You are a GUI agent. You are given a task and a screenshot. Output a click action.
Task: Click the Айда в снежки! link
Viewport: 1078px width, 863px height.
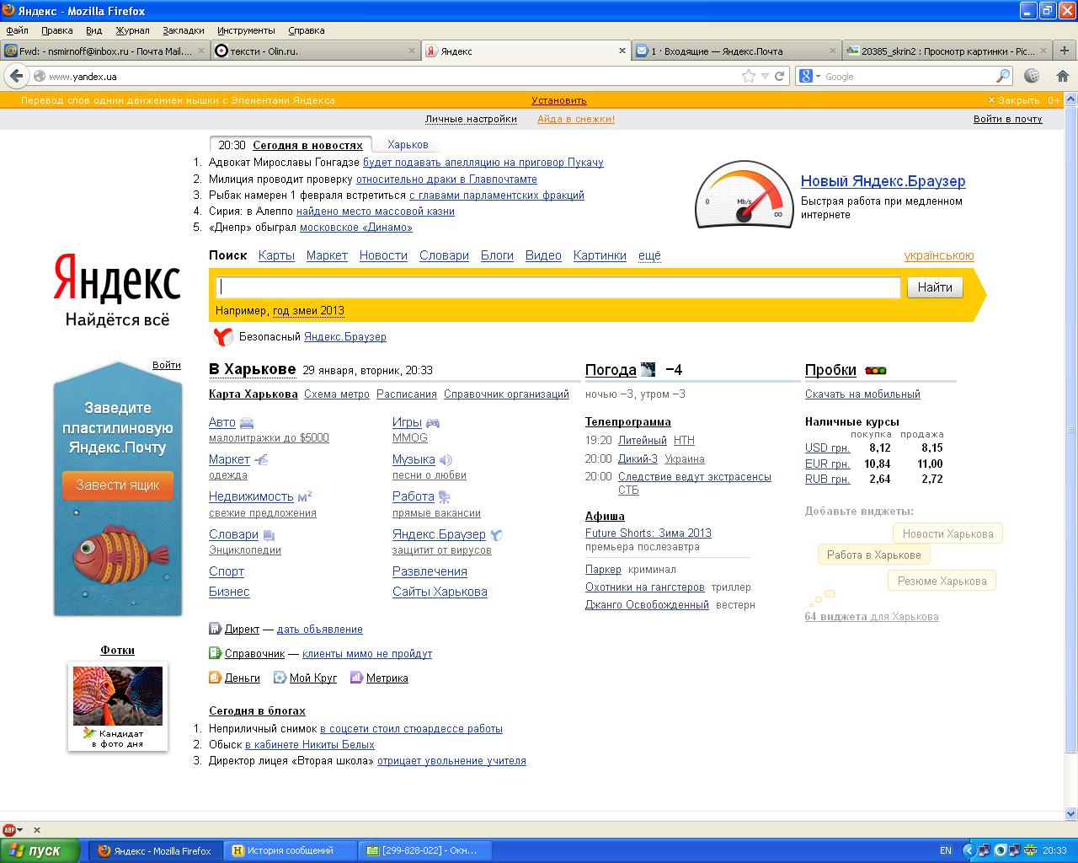pos(576,119)
